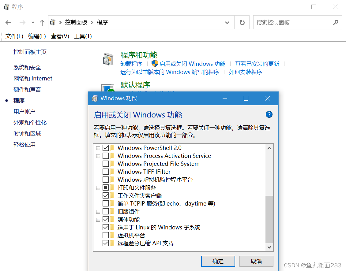Go back using the back arrow
The height and width of the screenshot is (271, 346).
point(8,23)
